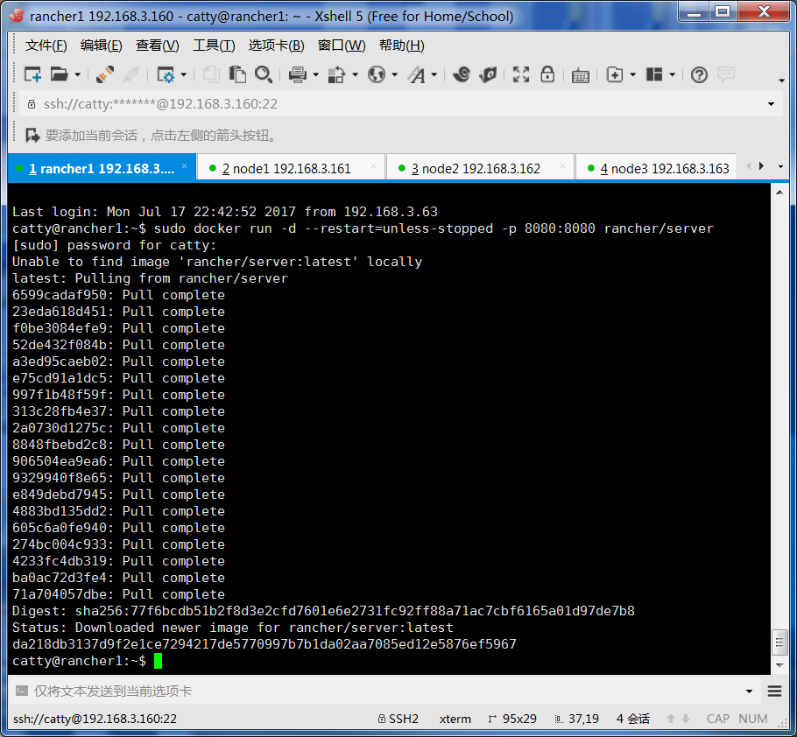Launch Xagent icon next to Xftp
Image resolution: width=797 pixels, height=737 pixels.
[x=488, y=74]
